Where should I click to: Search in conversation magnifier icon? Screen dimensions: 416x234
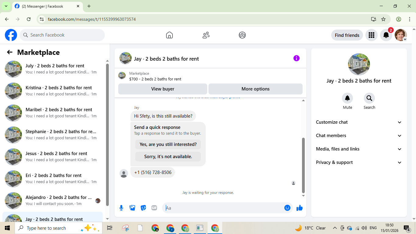point(369,98)
